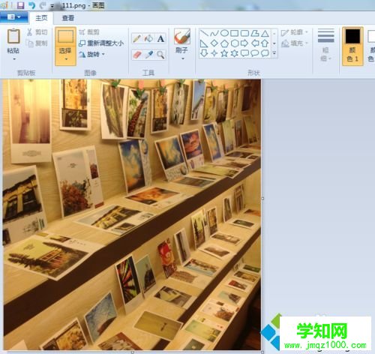Image resolution: width=375 pixels, height=354 pixels.
Task: Open the 轮廓 (Outline) dropdown
Action: pyautogui.click(x=295, y=32)
